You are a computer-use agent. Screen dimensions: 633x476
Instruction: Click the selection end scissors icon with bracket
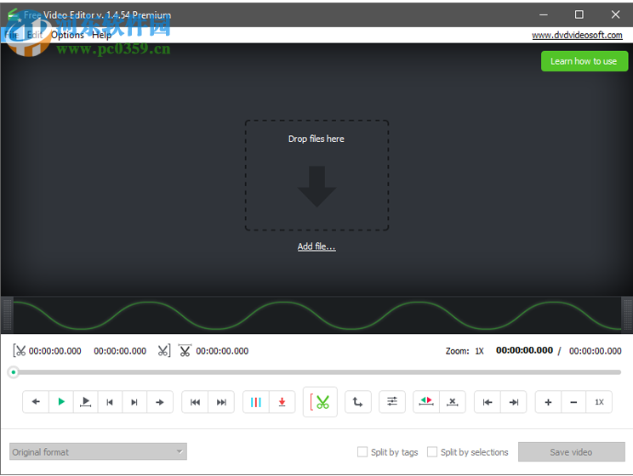pos(164,350)
